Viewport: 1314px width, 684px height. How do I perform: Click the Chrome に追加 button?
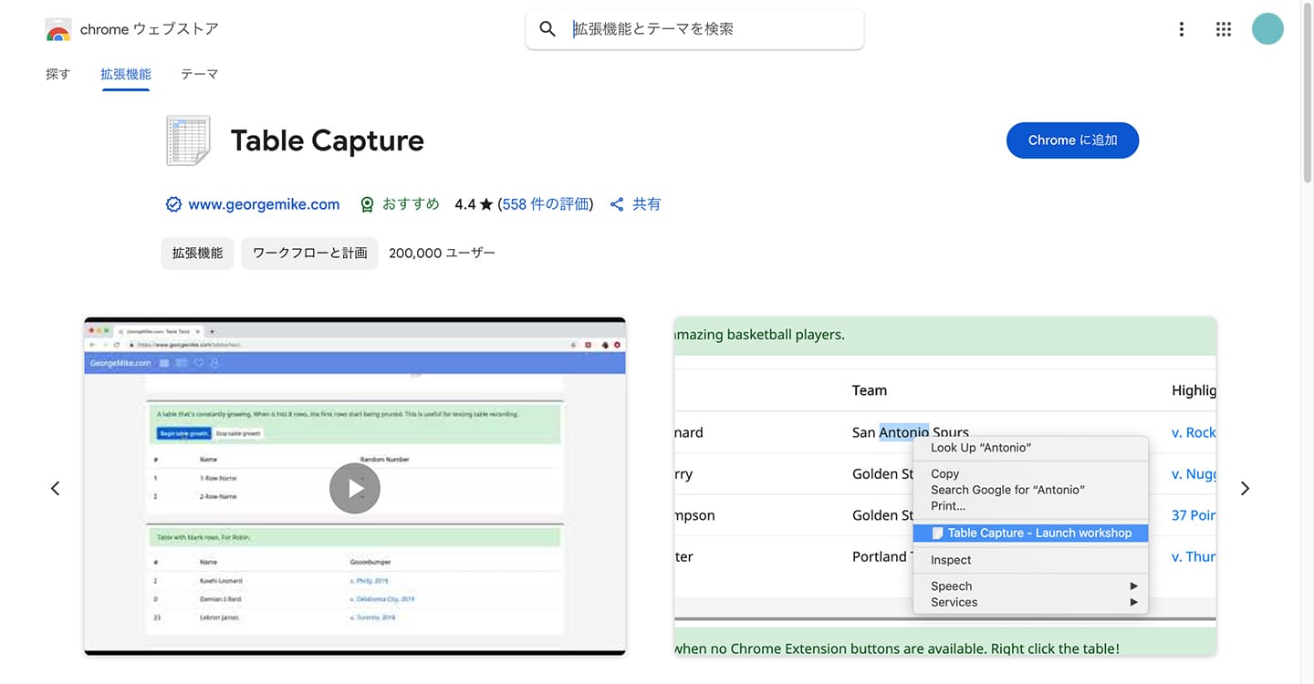(1072, 140)
